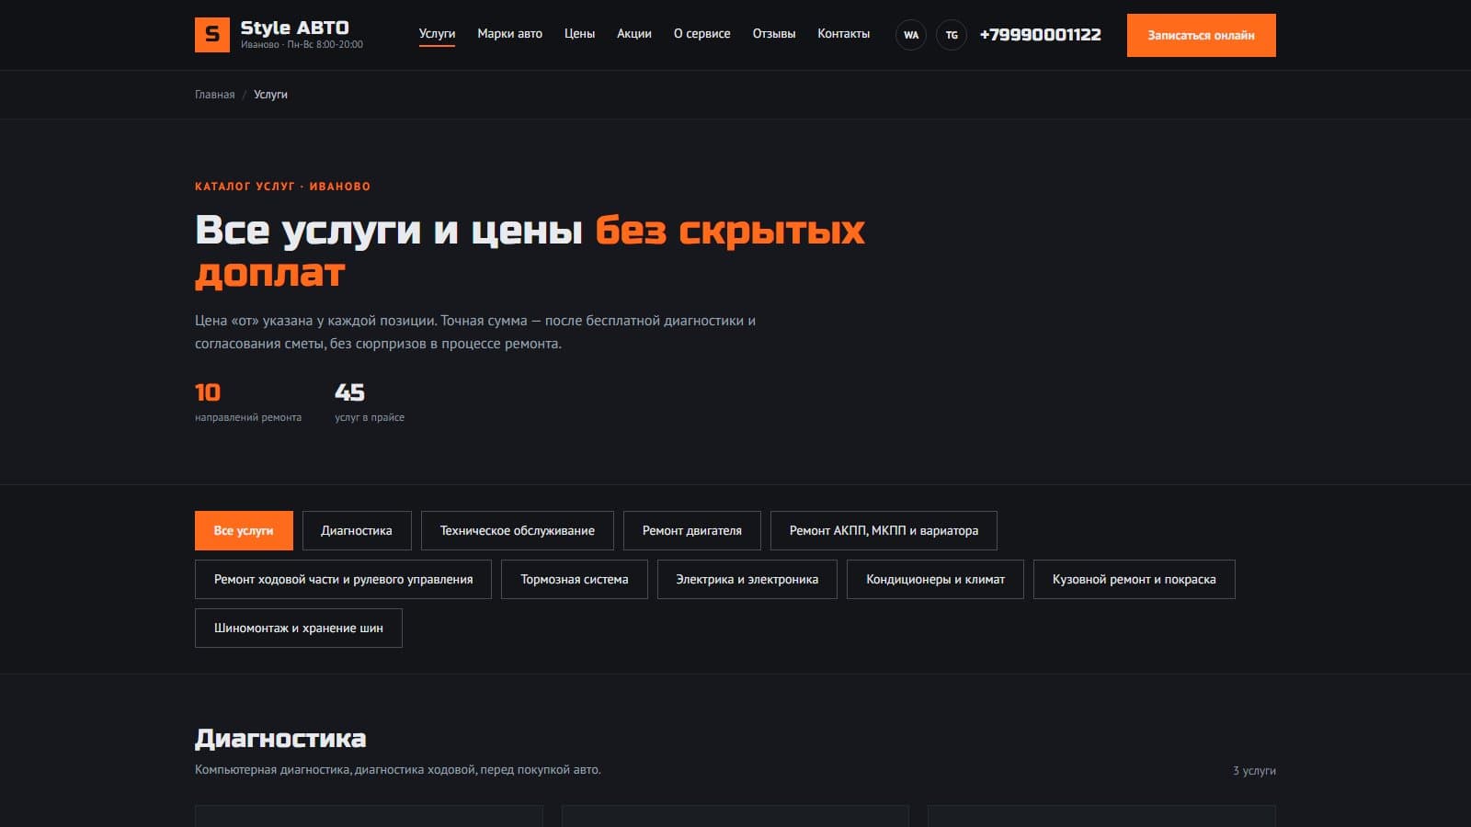Screen dimensions: 1471x827
Task: Select Кондиционеры и климат filter
Action: pyautogui.click(x=935, y=579)
